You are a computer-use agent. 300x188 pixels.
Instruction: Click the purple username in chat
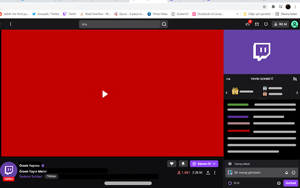point(238,117)
